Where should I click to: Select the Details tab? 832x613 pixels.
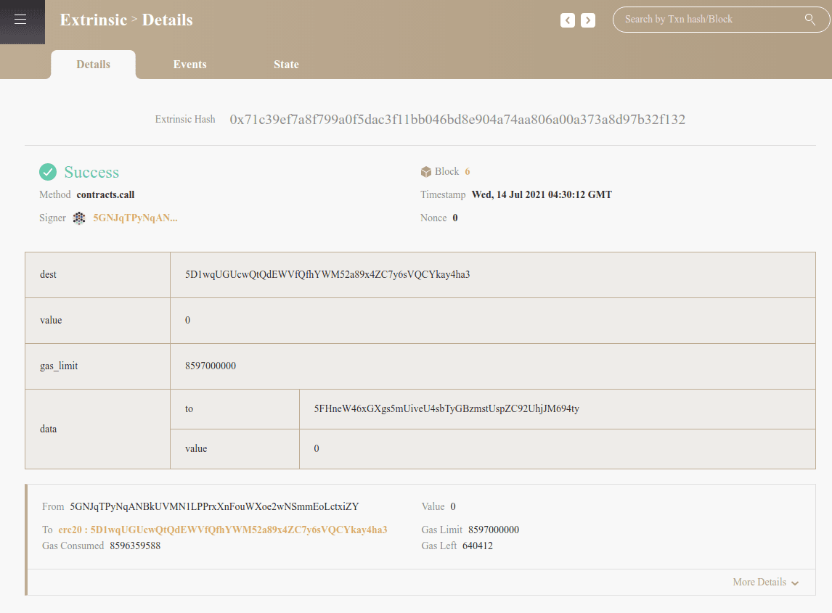tap(93, 65)
